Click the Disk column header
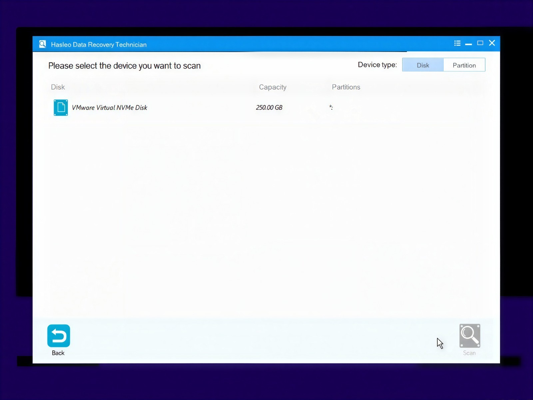Image resolution: width=533 pixels, height=400 pixels. [x=58, y=87]
